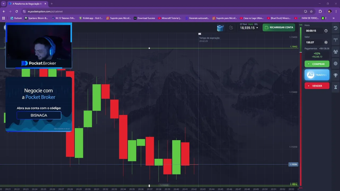This screenshot has height=191, width=340.
Task: Click the address bar URL m.pocketoption.com
Action: pyautogui.click(x=45, y=11)
